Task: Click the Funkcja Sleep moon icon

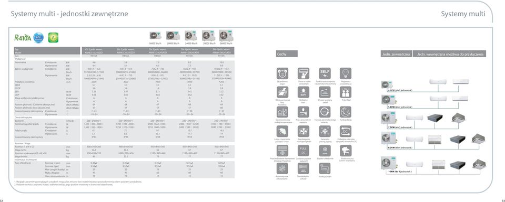Action: point(346,112)
